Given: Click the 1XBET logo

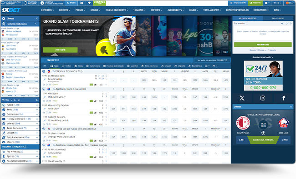Looking at the screenshot, I should click(x=11, y=10).
